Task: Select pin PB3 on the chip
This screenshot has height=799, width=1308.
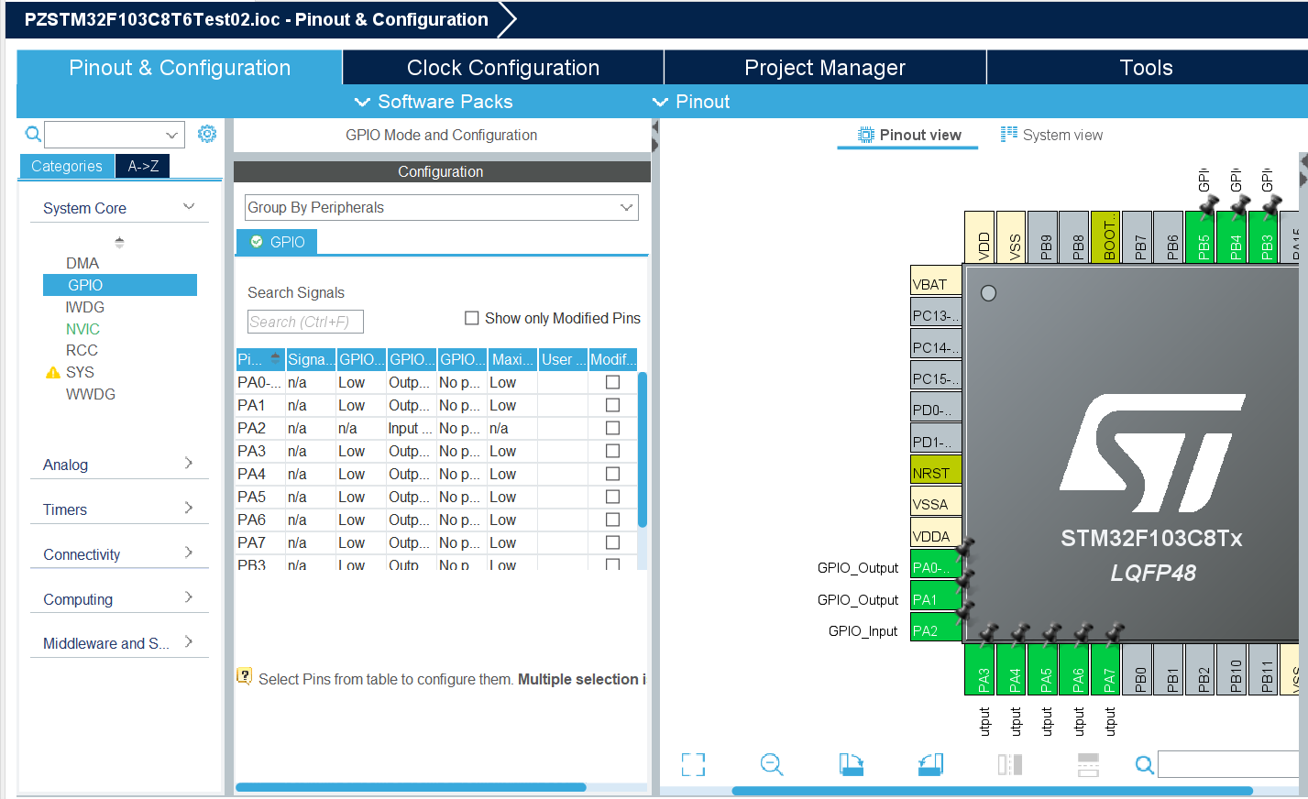Action: tap(1263, 236)
